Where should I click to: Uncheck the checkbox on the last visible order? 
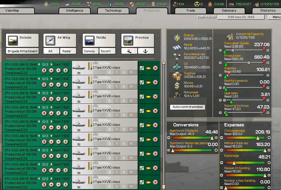142,182
